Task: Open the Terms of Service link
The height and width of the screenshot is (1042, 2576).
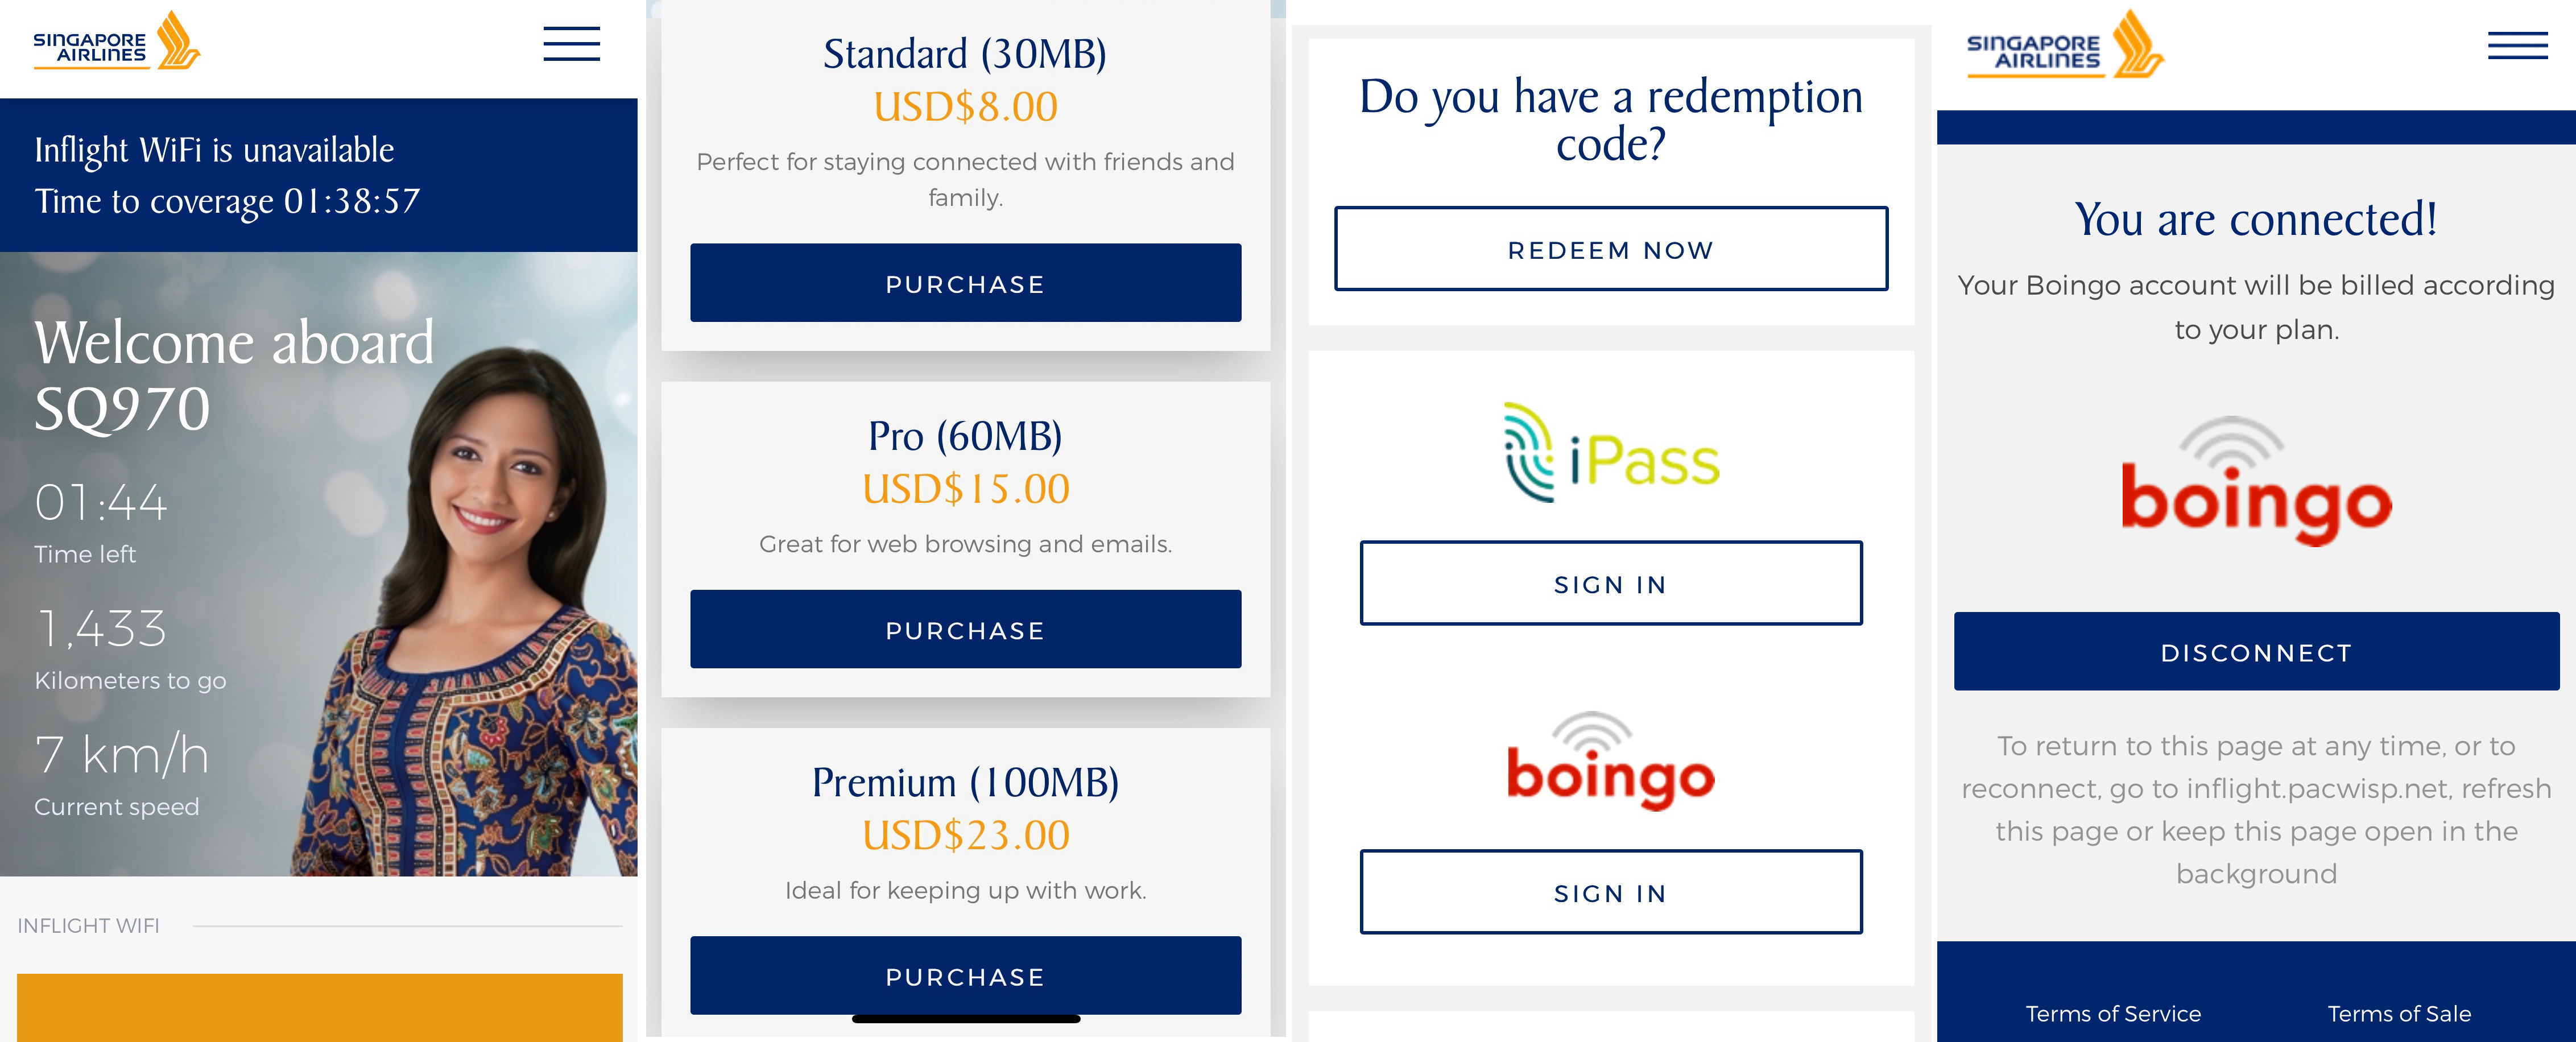Action: click(2113, 1013)
